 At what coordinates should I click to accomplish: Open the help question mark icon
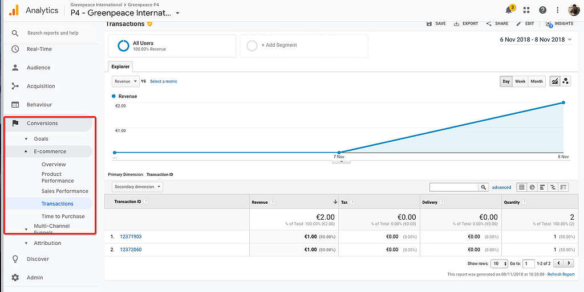pyautogui.click(x=543, y=10)
